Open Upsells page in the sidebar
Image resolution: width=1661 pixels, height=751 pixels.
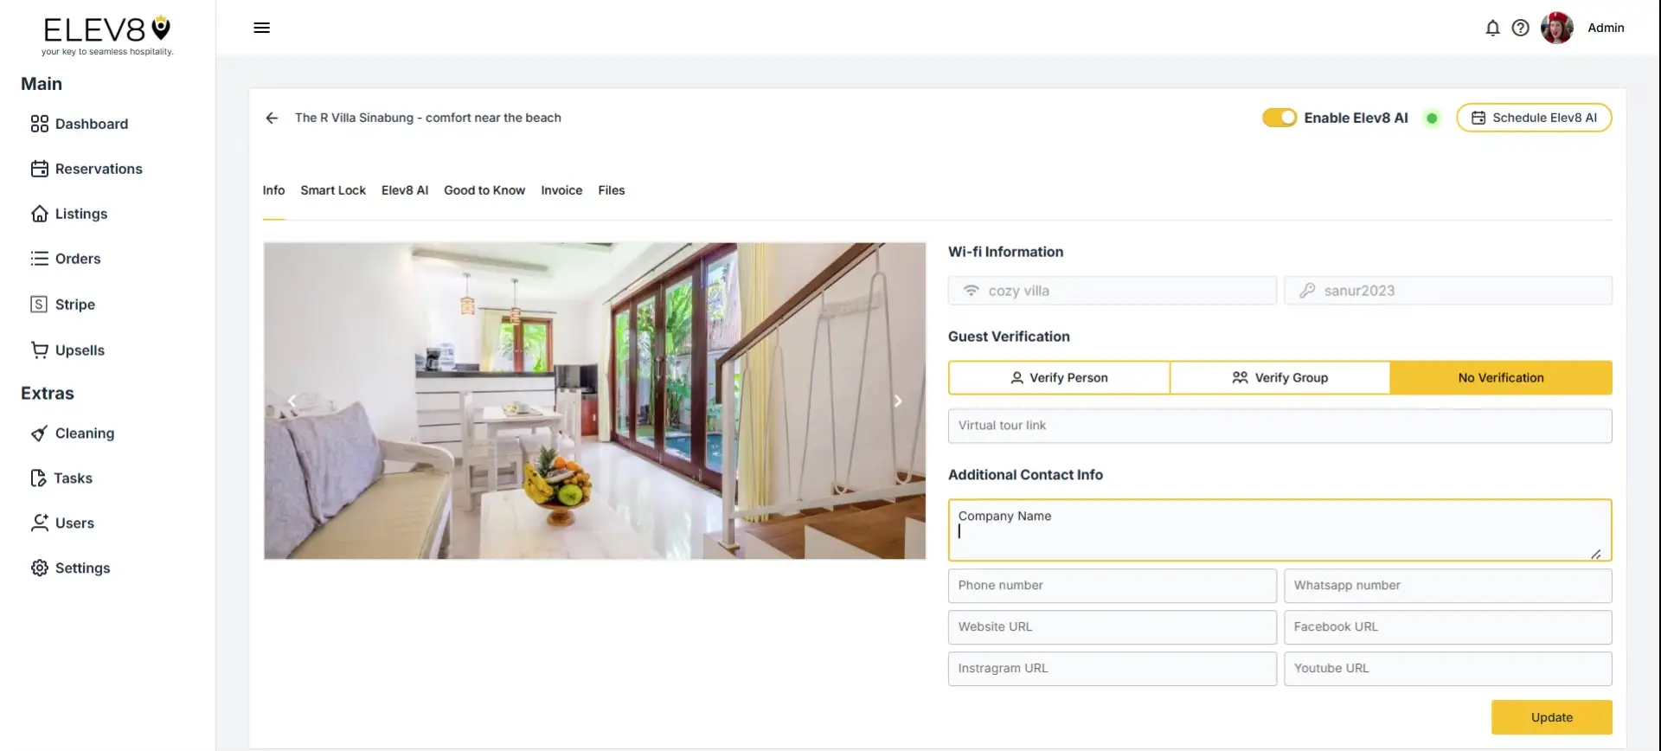coord(80,350)
